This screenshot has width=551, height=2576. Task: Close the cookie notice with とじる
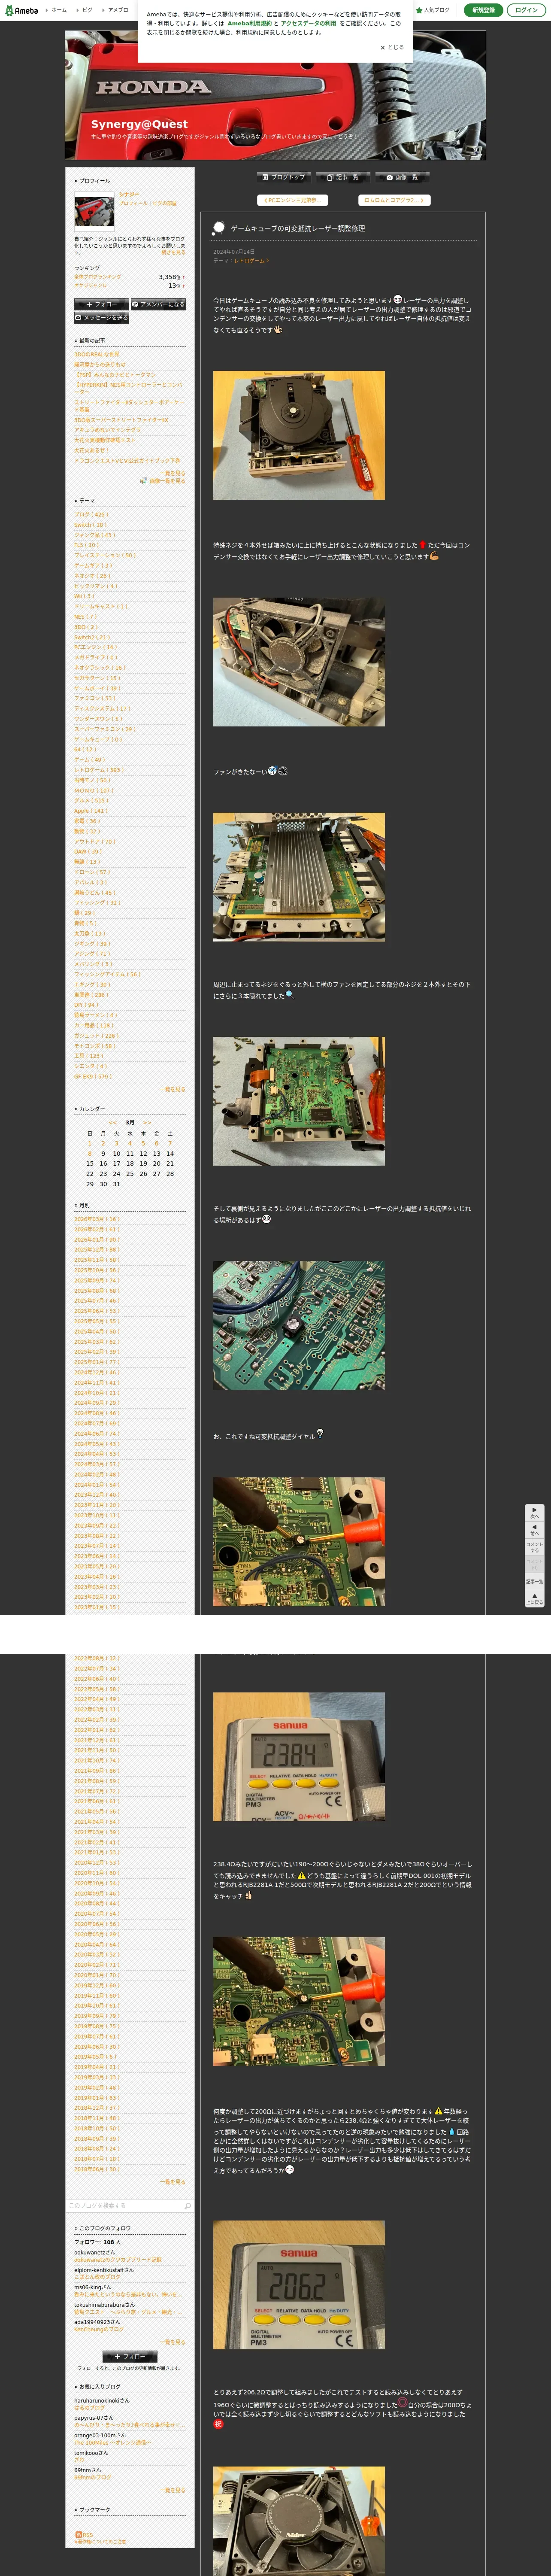click(392, 47)
